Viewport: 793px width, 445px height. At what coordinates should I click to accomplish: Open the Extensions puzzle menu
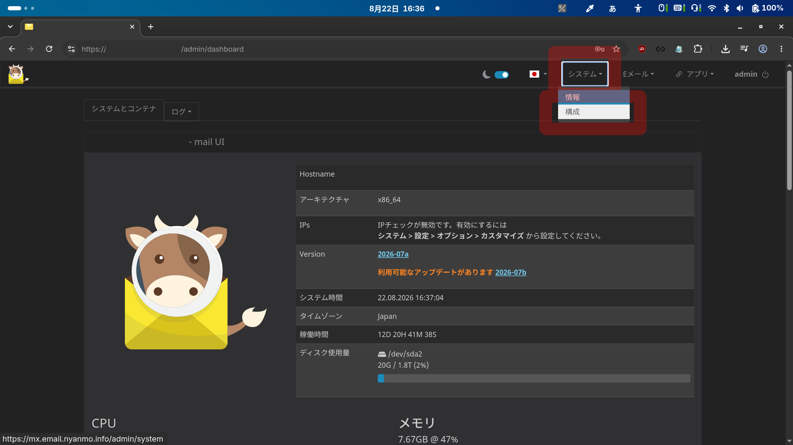(698, 49)
